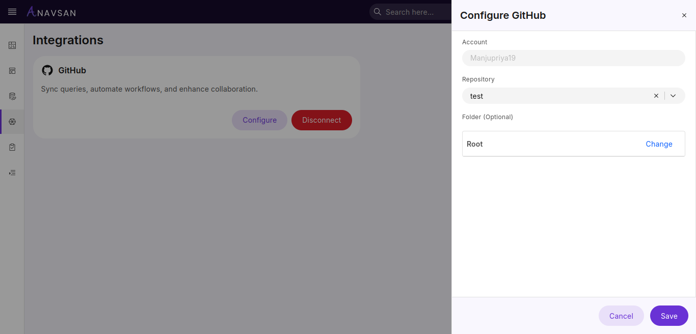Screen dimensions: 696x334
Task: Expand the Repository dropdown
Action: 673,96
